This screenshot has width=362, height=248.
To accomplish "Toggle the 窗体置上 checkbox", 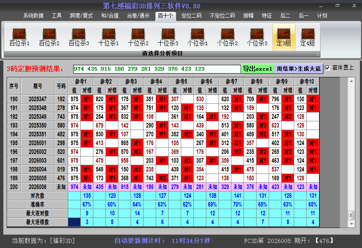I will (x=328, y=68).
